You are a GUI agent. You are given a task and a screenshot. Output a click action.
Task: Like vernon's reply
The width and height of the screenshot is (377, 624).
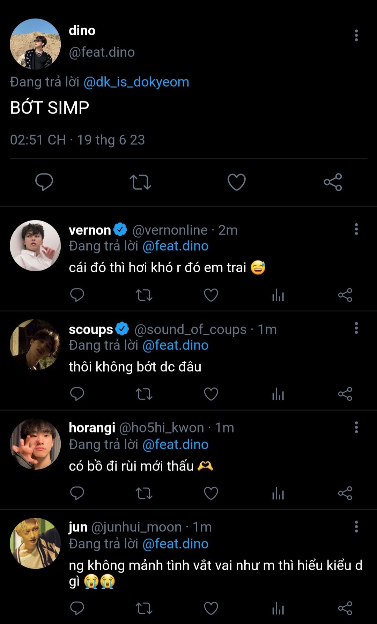point(211,295)
